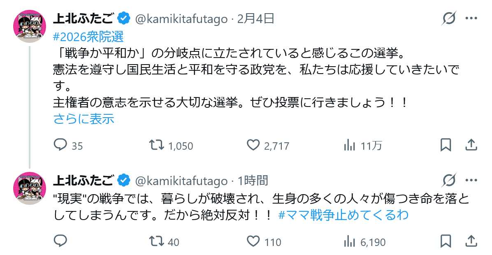
Task: Bookmark the second tweet
Action: pyautogui.click(x=446, y=241)
